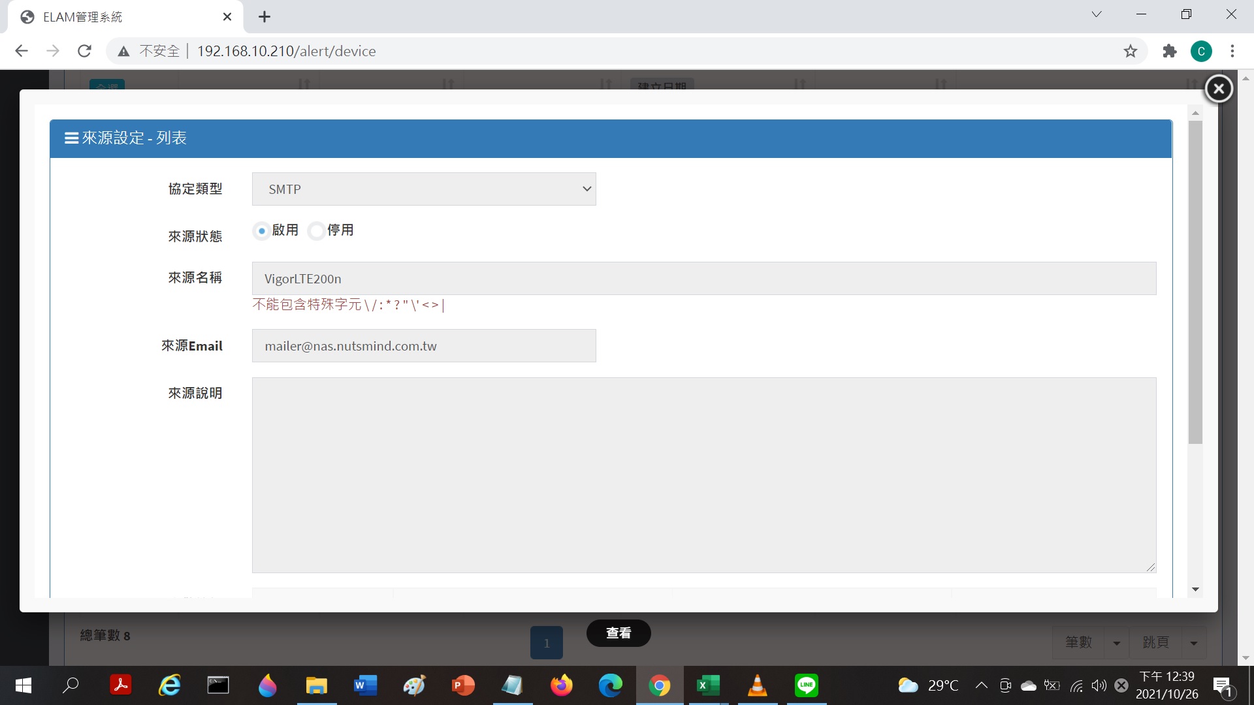1254x705 pixels.
Task: Open the Windows Start menu
Action: click(23, 685)
